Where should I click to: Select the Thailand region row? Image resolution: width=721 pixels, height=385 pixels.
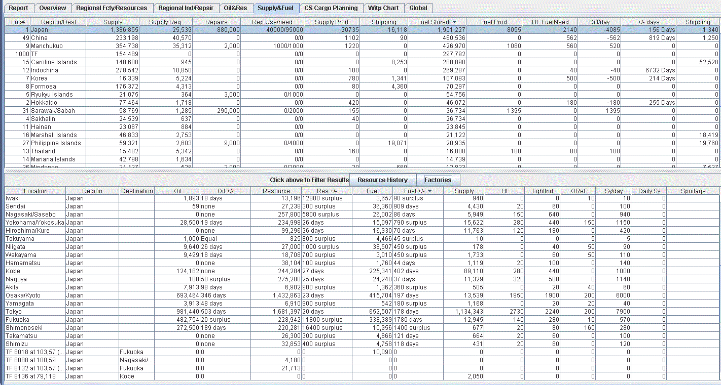362,151
